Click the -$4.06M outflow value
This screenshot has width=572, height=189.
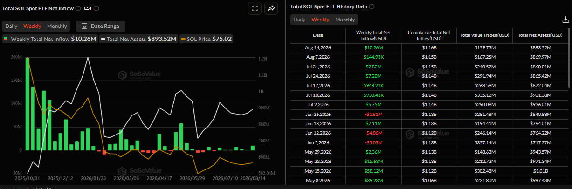pyautogui.click(x=373, y=133)
